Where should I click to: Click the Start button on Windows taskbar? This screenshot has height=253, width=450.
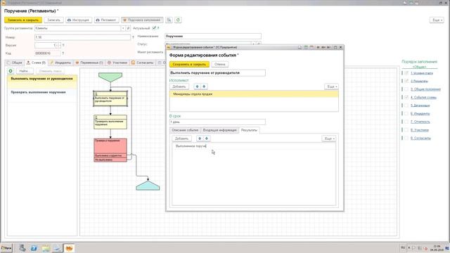pos(6,248)
